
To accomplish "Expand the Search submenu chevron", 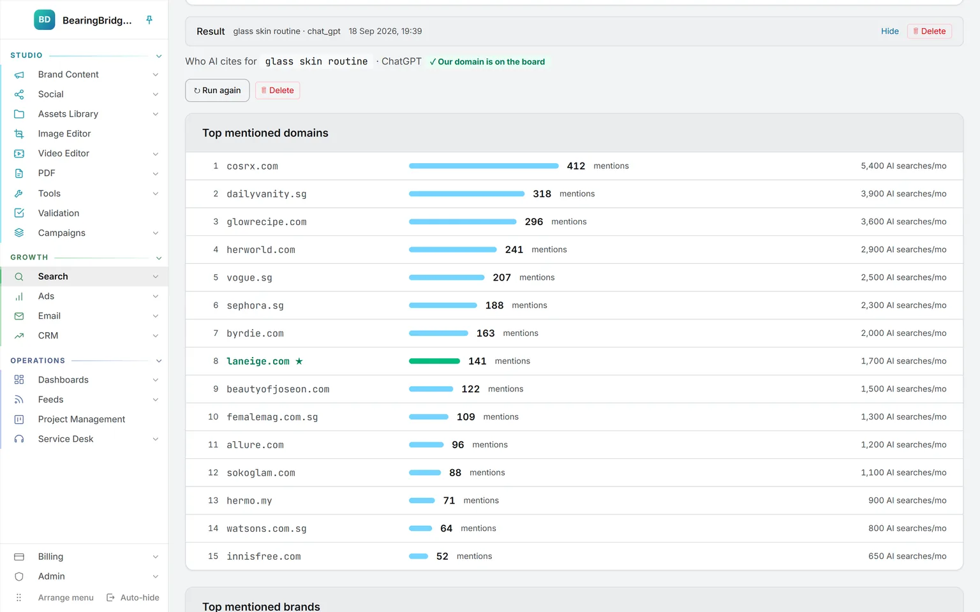I will coord(156,277).
